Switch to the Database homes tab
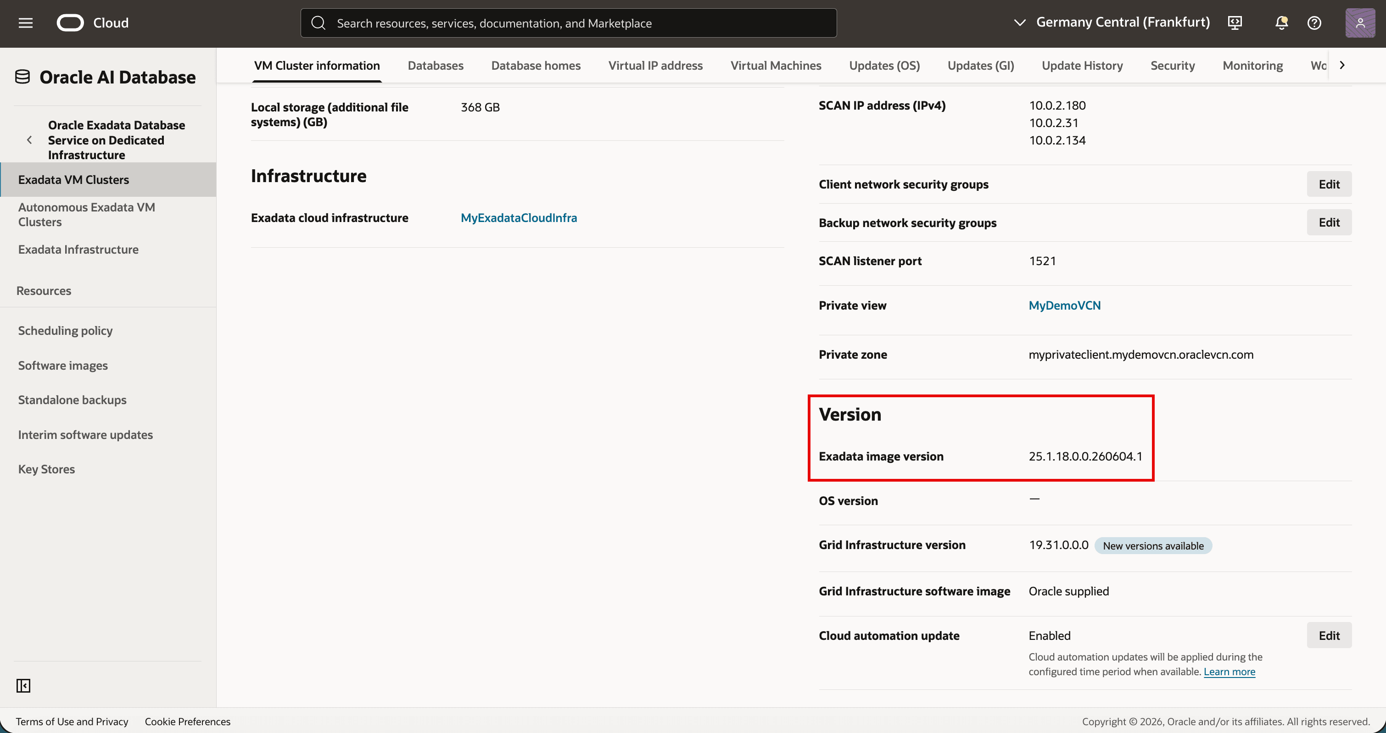The height and width of the screenshot is (733, 1386). click(x=536, y=65)
